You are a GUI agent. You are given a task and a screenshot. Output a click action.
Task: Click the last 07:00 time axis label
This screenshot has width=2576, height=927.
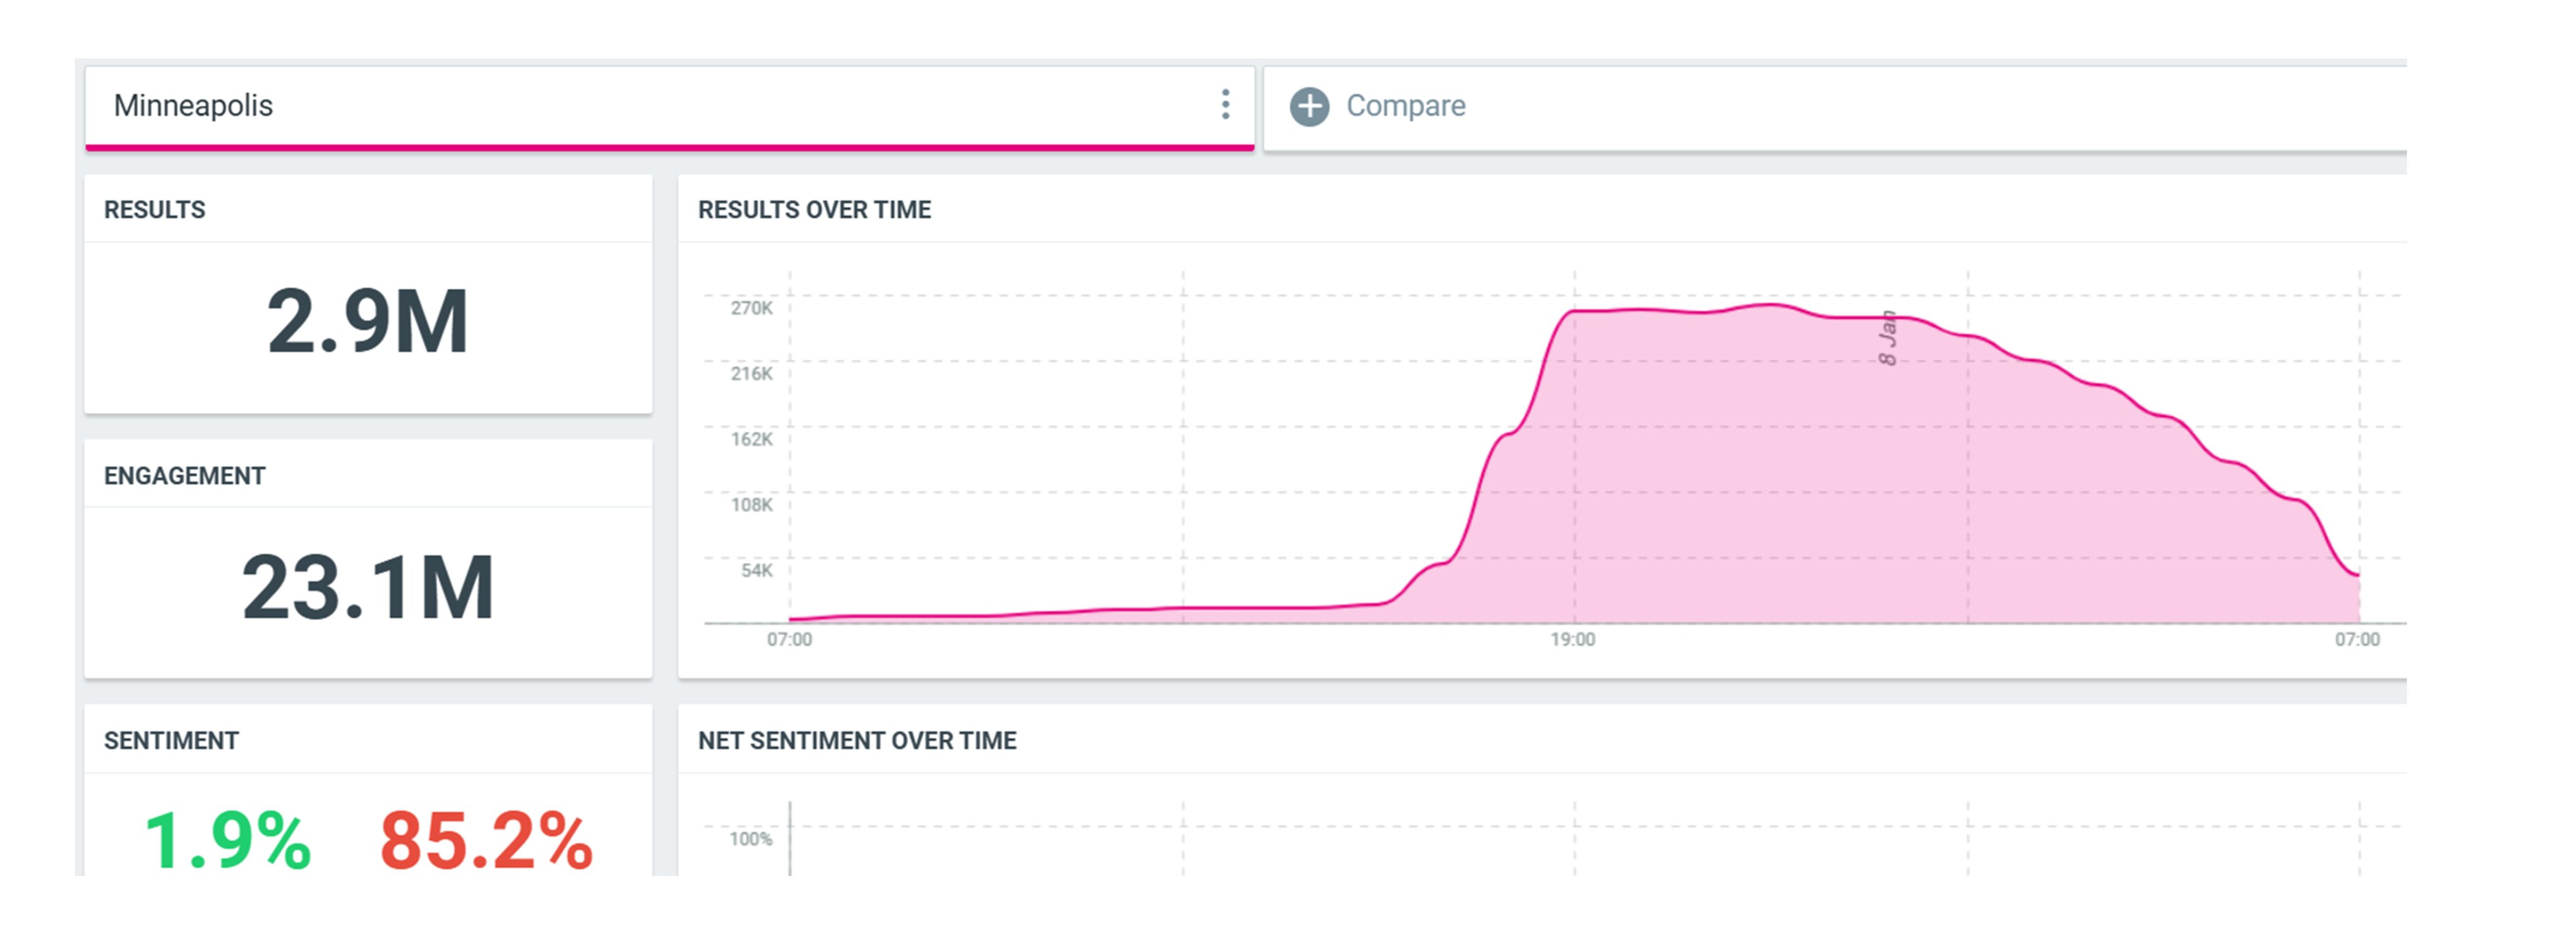(x=2357, y=640)
